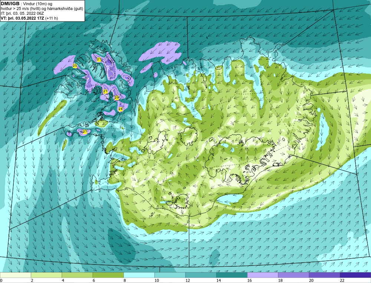The width and height of the screenshot is (371, 283).
Task: Click the title line 'DMI/IGB : Vindur (10m) og'
Action: tap(26, 4)
